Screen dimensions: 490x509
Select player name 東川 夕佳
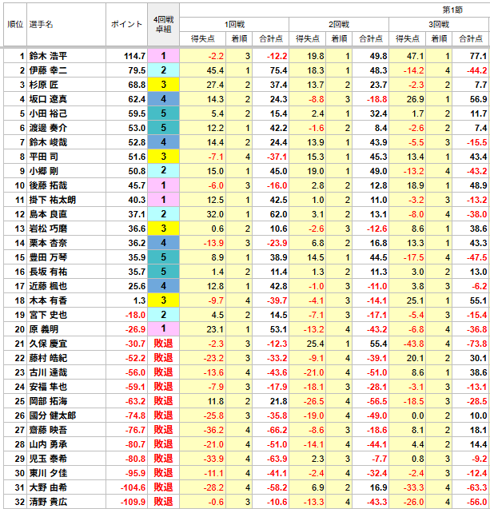coord(48,473)
